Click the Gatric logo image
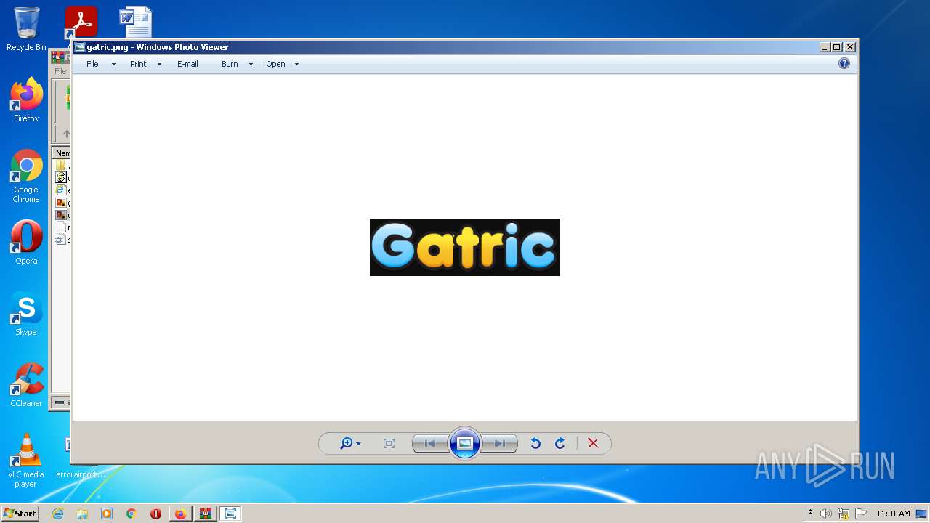 (x=465, y=247)
